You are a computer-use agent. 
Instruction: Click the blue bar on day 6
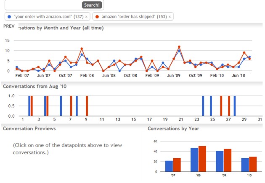pos(61,106)
